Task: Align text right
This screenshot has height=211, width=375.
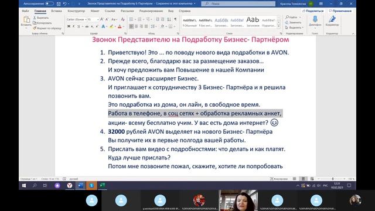Action: (141, 26)
